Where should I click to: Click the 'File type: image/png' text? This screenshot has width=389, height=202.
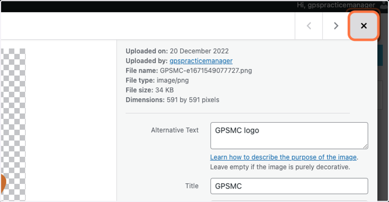coord(157,80)
